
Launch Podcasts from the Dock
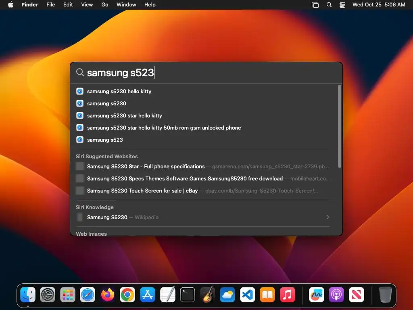[336, 294]
